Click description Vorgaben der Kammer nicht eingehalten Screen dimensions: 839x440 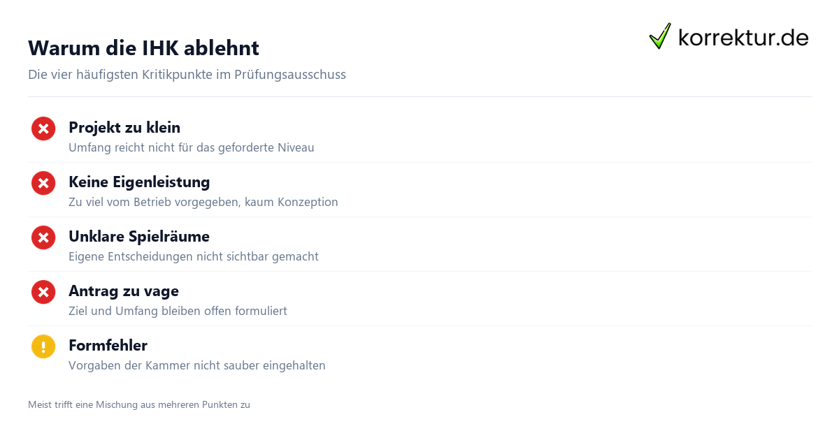pyautogui.click(x=197, y=365)
